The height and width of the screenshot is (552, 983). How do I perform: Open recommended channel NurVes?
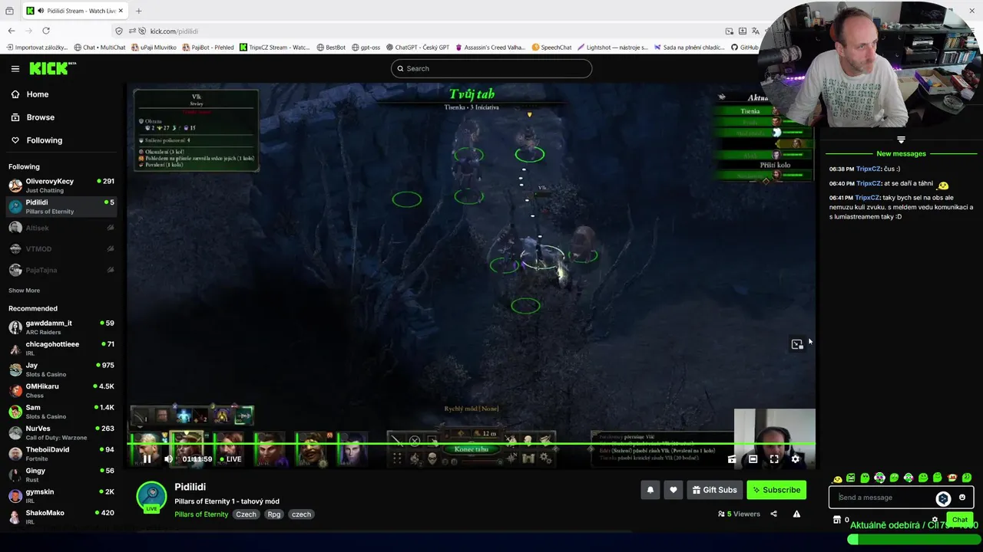[x=63, y=432]
